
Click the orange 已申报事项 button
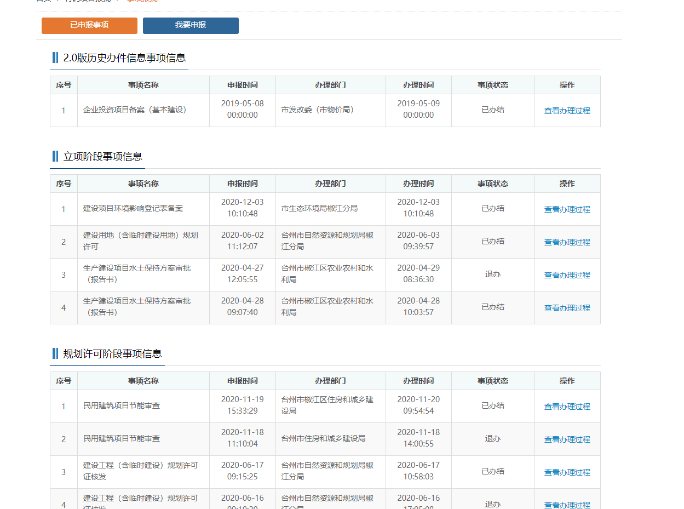89,26
